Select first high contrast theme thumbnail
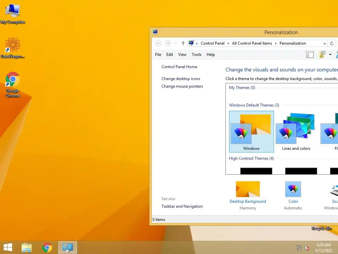338x254 pixels. coord(256,171)
